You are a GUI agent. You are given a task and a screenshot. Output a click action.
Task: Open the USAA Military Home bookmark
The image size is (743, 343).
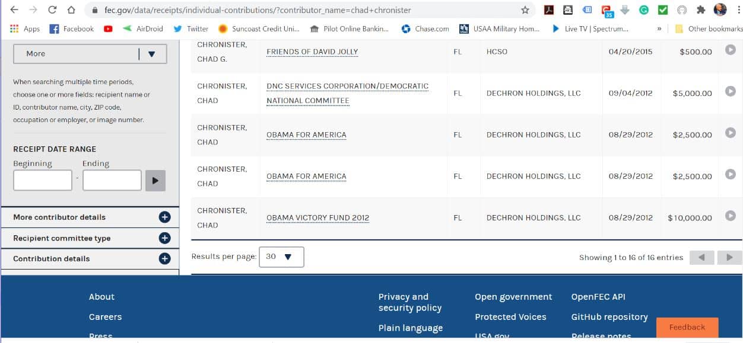click(500, 28)
